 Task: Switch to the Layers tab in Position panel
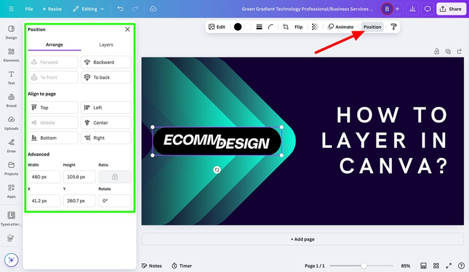(x=106, y=45)
